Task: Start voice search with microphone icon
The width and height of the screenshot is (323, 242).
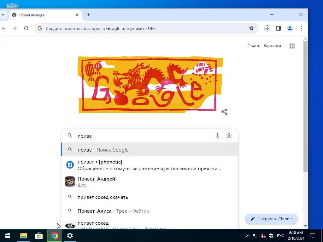Action: (217, 136)
